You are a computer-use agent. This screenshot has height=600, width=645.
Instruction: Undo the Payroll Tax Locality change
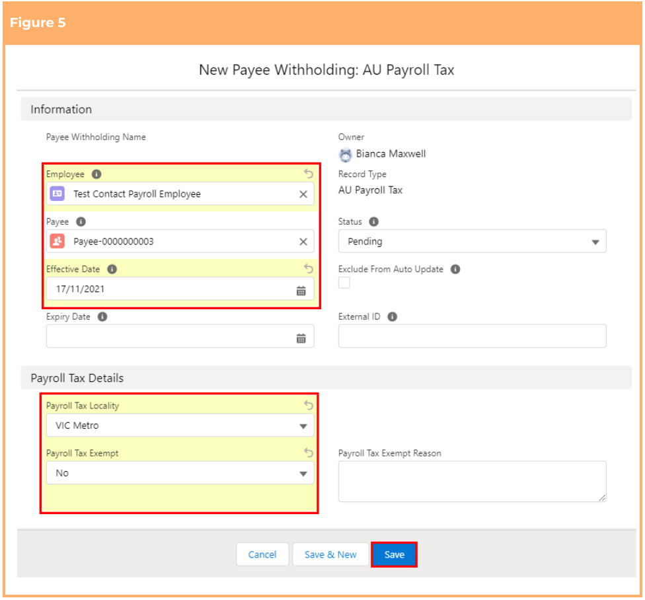coord(309,406)
